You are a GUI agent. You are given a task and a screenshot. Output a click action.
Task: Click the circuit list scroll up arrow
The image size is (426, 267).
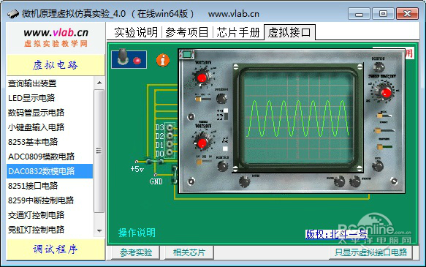pyautogui.click(x=99, y=83)
